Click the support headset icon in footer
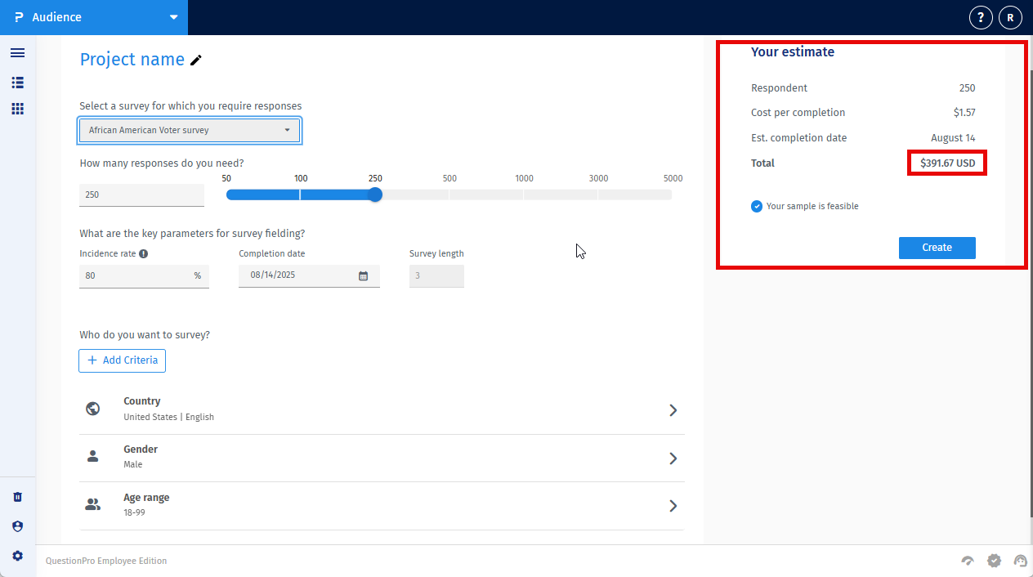Image resolution: width=1033 pixels, height=577 pixels. [1020, 561]
